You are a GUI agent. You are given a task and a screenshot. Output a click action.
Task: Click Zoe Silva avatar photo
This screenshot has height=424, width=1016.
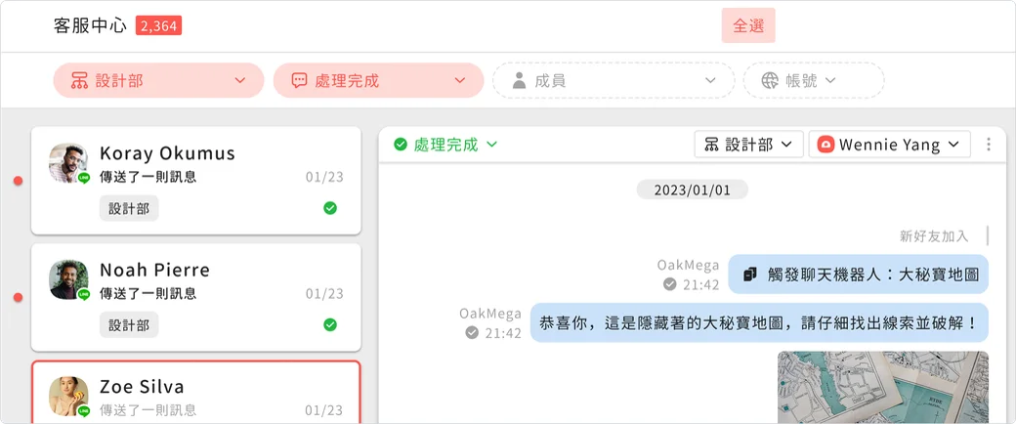(68, 396)
